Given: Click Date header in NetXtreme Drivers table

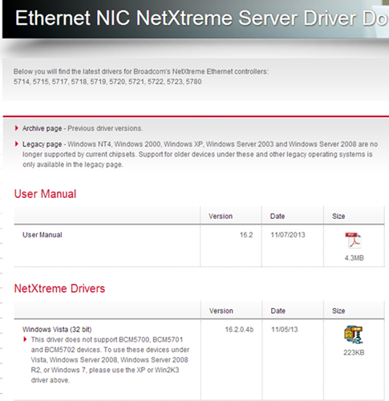Looking at the screenshot, I should point(278,311).
